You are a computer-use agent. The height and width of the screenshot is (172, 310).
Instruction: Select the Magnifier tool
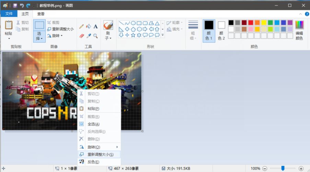tap(95, 36)
